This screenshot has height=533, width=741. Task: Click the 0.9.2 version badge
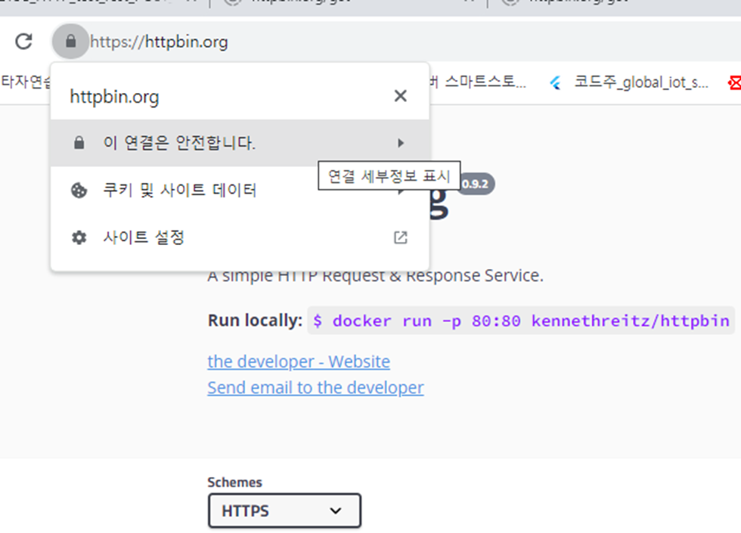[x=476, y=184]
